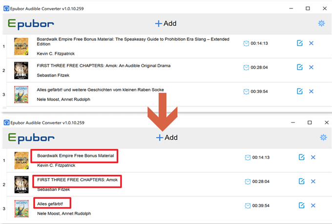Edit Boardwalk Empire Free Bonus Material lower window
The image size is (332, 224).
click(302, 157)
